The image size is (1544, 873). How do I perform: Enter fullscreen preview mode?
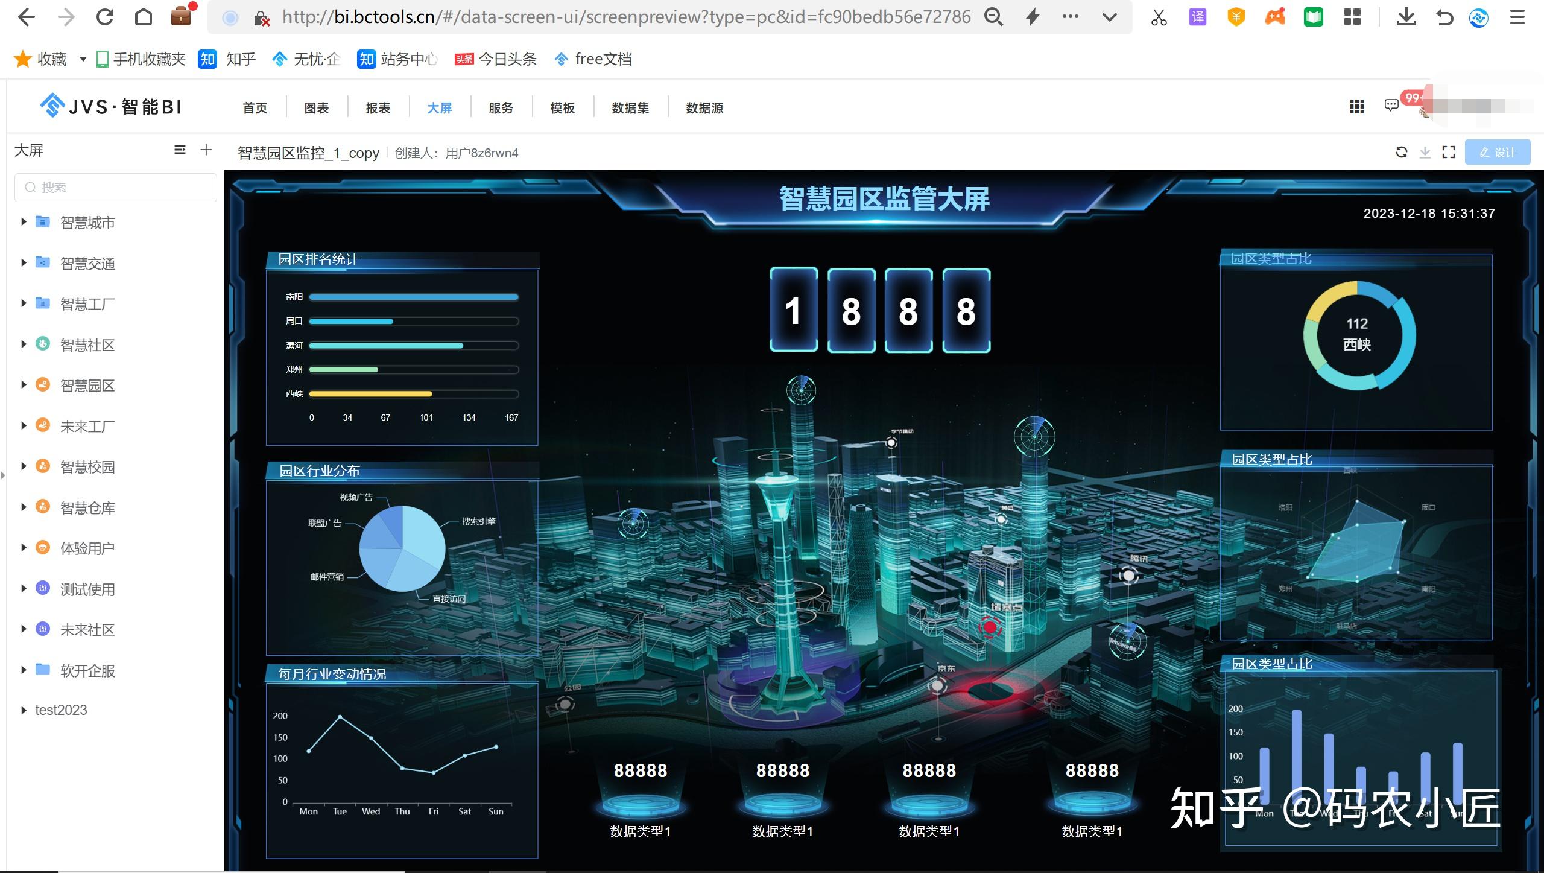pos(1449,152)
